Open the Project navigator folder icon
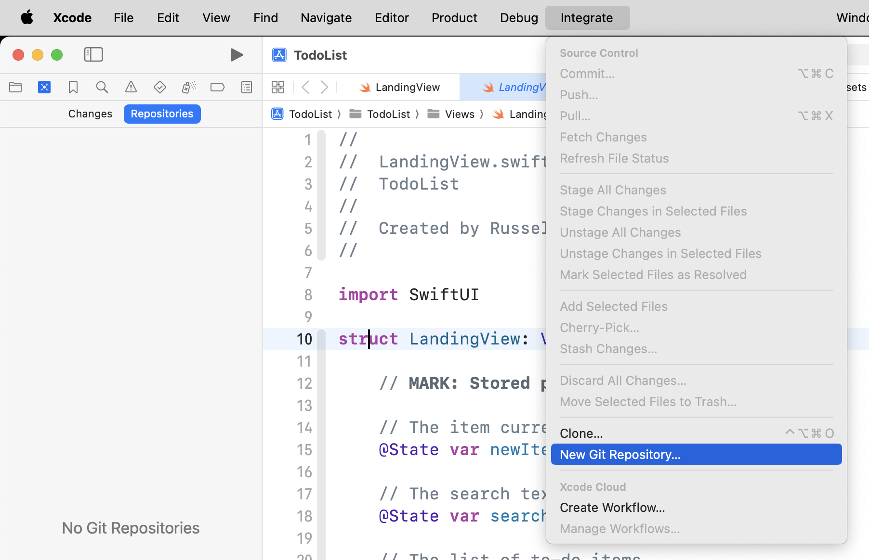The height and width of the screenshot is (560, 869). click(x=15, y=87)
